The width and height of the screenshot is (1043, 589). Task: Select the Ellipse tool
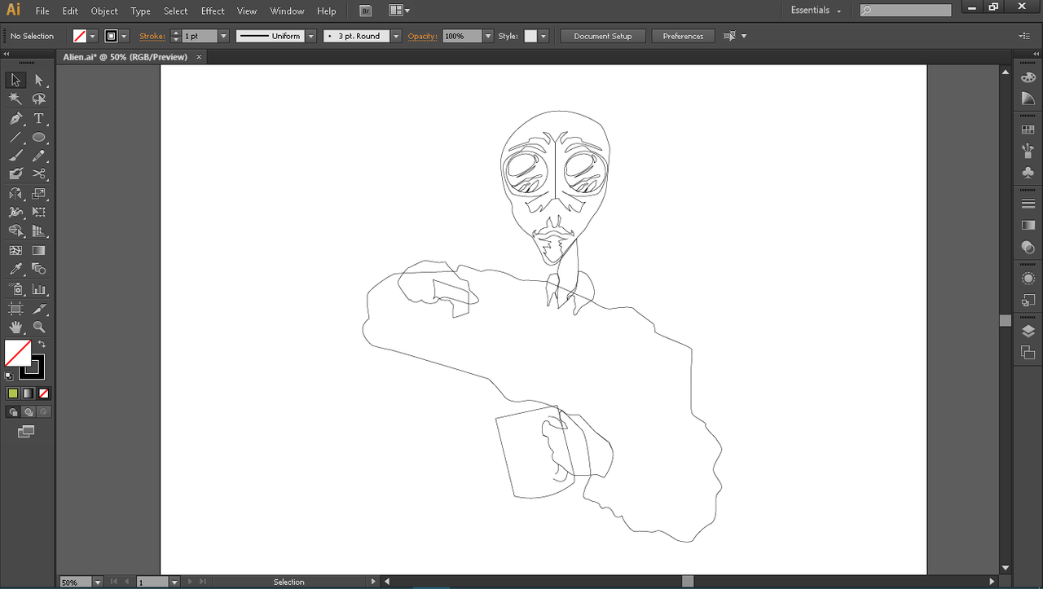pyautogui.click(x=39, y=138)
